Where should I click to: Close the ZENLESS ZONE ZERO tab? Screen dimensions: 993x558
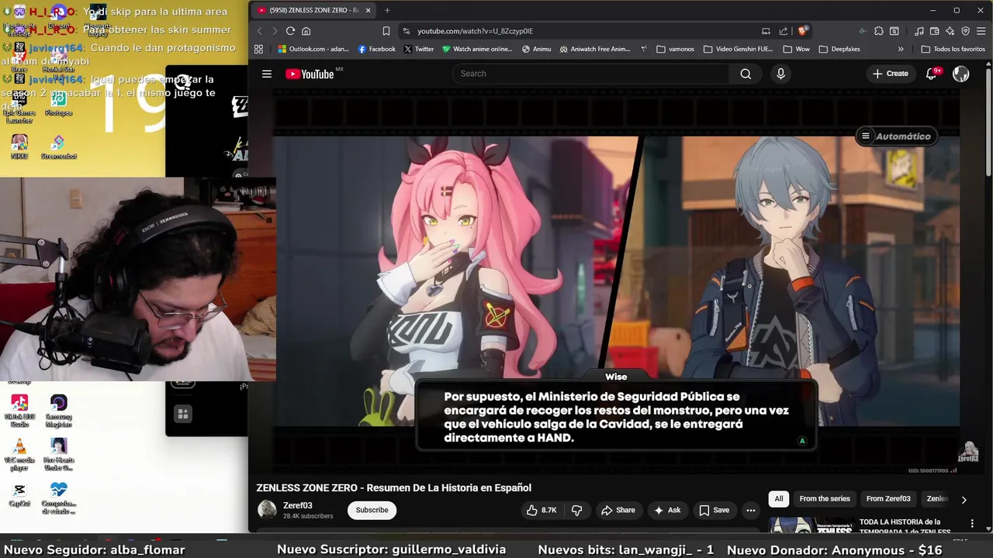[x=368, y=10]
